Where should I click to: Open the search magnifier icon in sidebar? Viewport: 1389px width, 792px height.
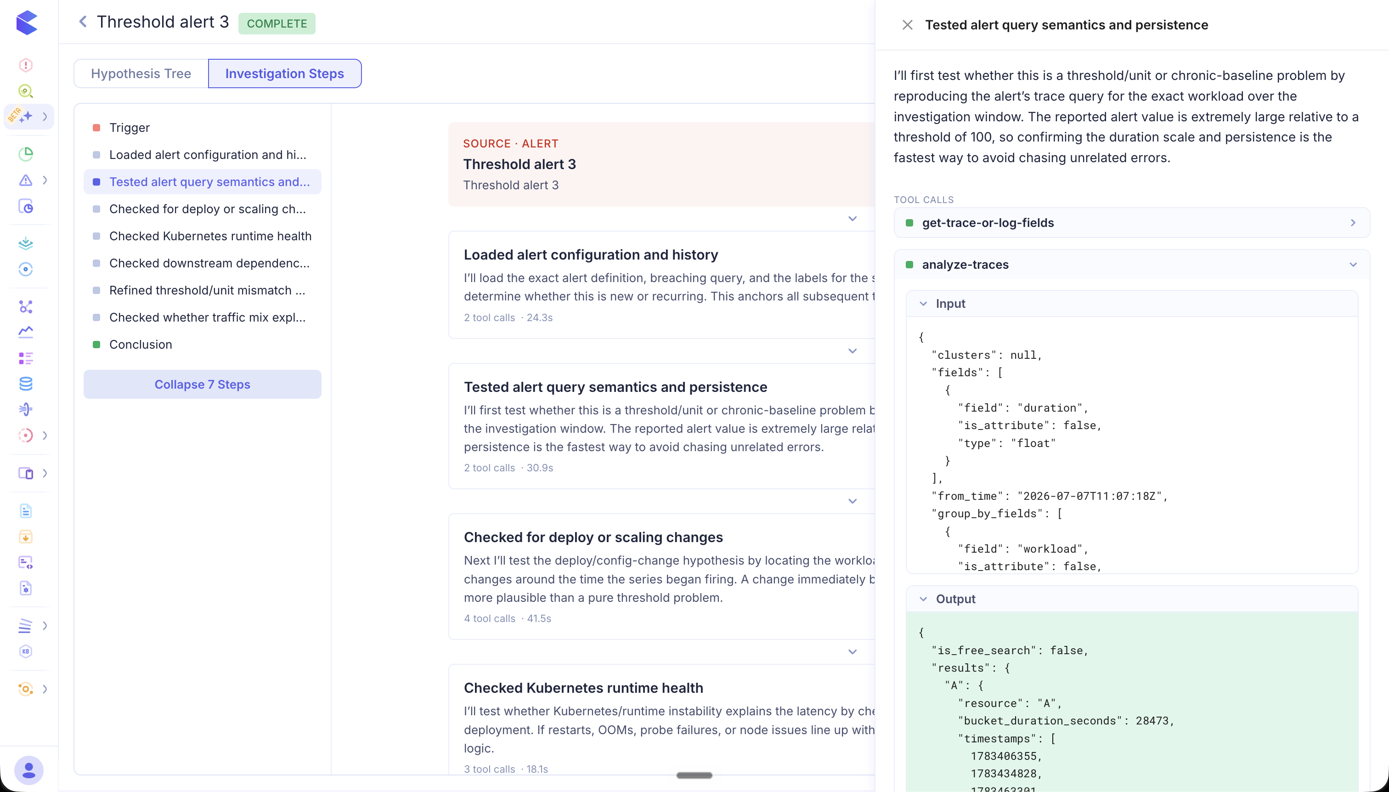(26, 91)
